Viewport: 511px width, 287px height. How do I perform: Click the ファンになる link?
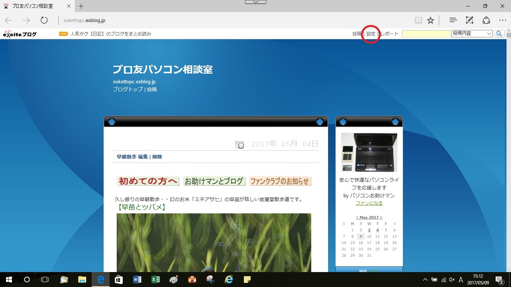[x=369, y=203]
